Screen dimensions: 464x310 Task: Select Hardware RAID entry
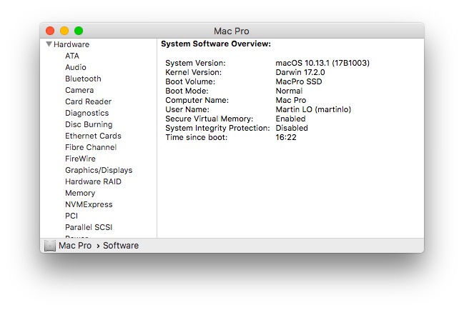[93, 181]
